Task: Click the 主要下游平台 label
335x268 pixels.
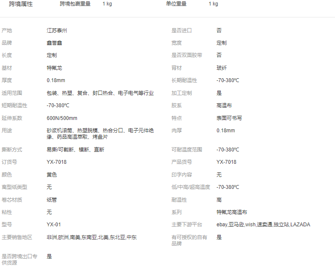Action: 187,225
